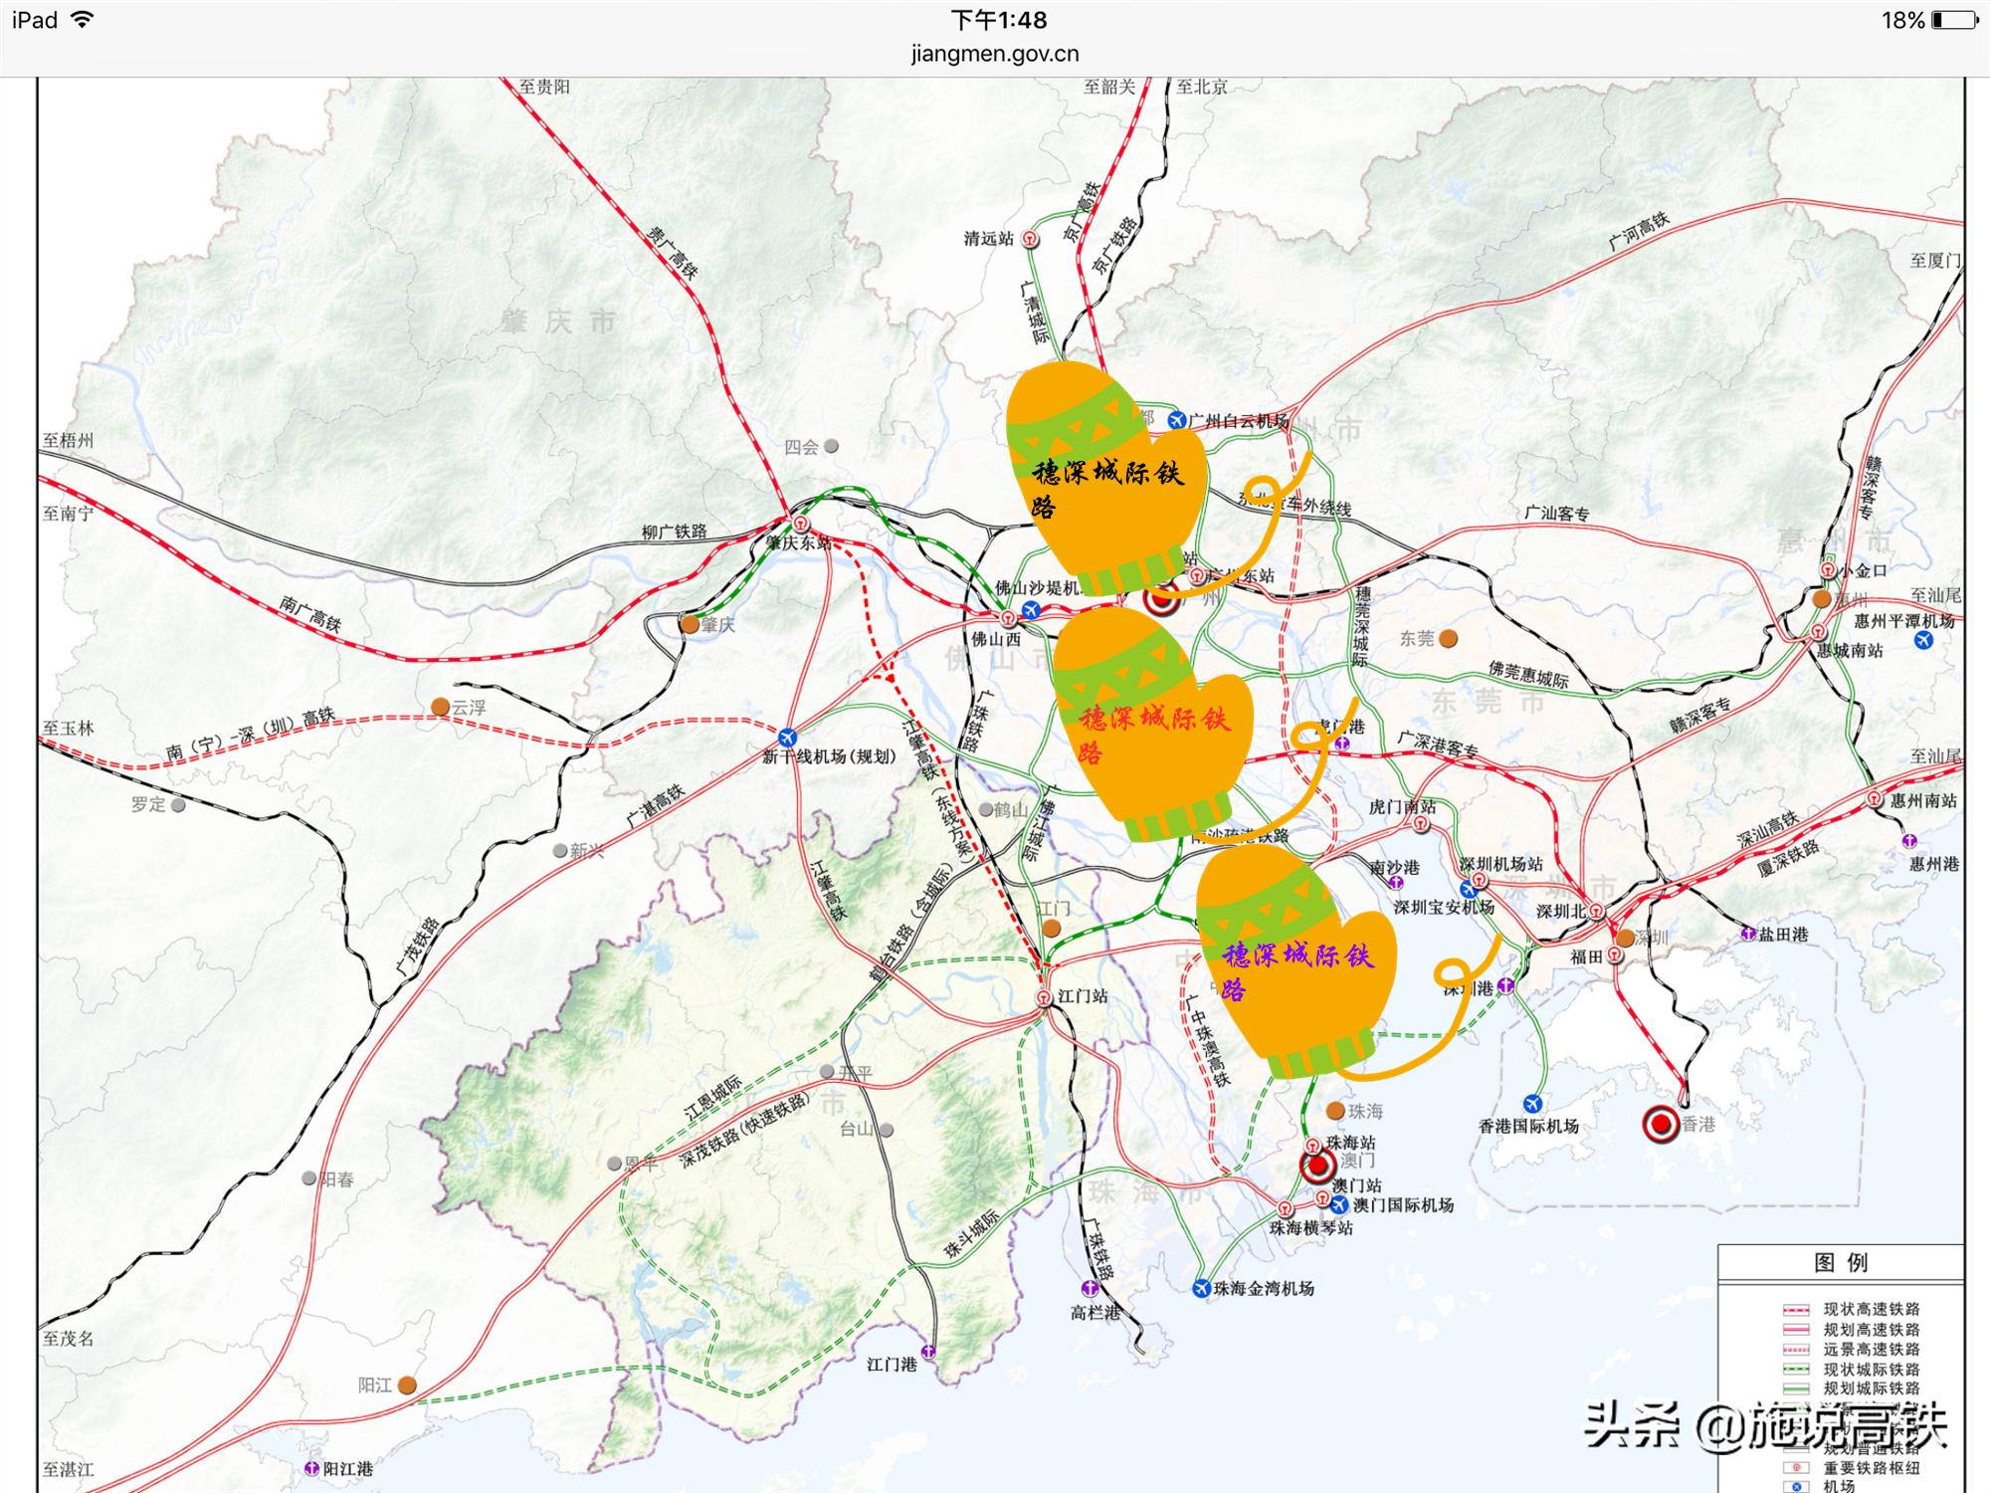This screenshot has width=1990, height=1493.
Task: Tap the 江门站 station marker
Action: coord(1044,997)
